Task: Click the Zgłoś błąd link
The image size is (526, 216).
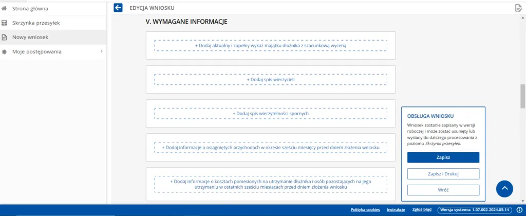Action: click(422, 210)
